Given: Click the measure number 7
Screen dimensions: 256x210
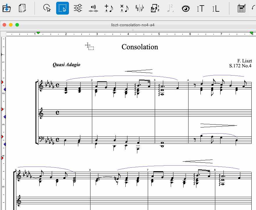Looking at the screenshot, I should tap(147, 170).
